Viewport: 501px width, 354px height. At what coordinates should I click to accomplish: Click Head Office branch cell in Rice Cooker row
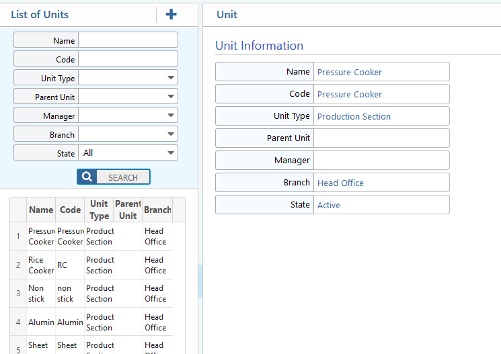click(x=157, y=265)
